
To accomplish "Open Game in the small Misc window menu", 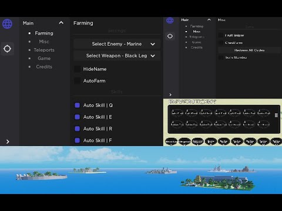I will 197,42.
